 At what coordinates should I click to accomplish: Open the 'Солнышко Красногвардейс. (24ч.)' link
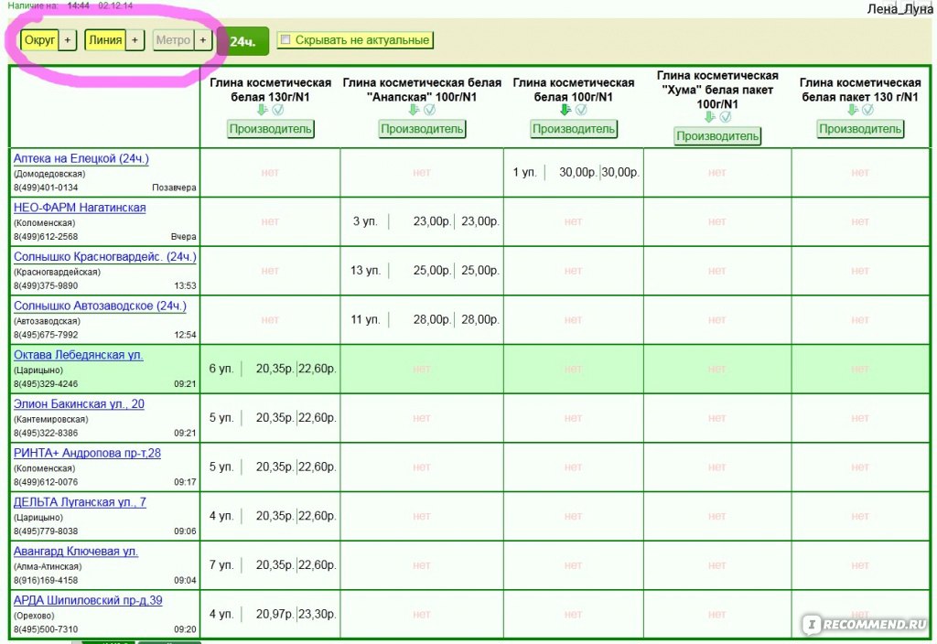[105, 256]
